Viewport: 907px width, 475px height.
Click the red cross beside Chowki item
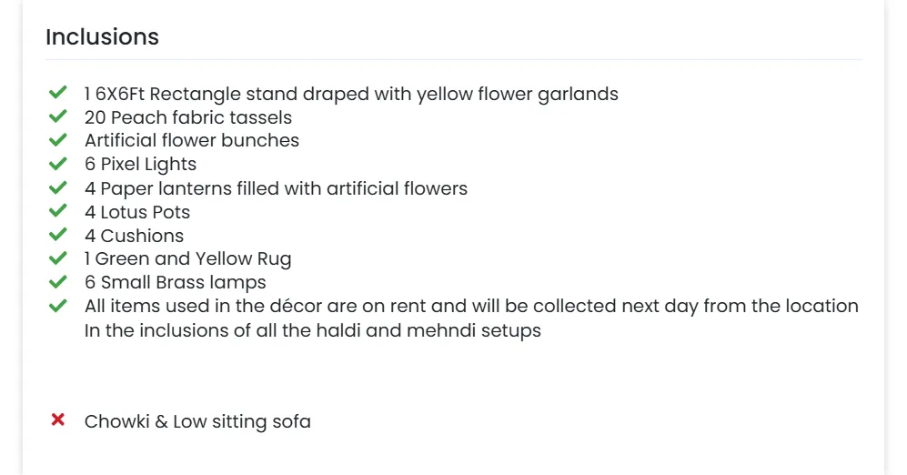pyautogui.click(x=58, y=420)
